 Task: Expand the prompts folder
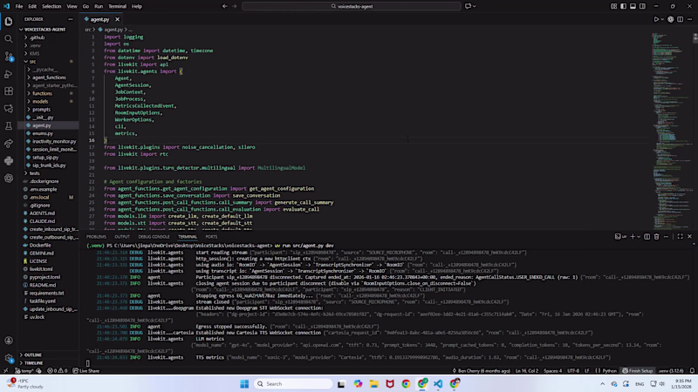coord(41,110)
